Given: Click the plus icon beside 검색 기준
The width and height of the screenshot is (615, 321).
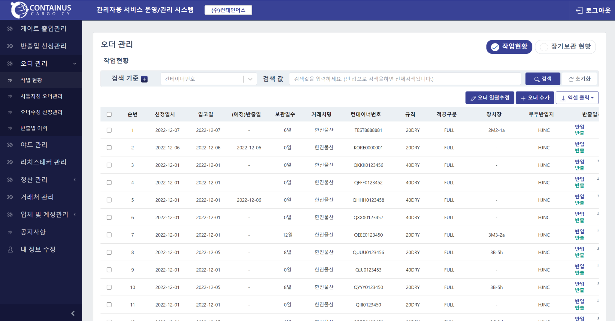Looking at the screenshot, I should [x=144, y=79].
